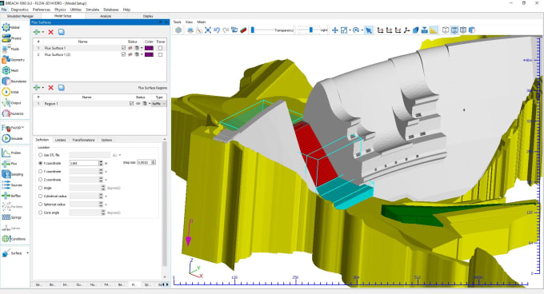Undo the last view change
This screenshot has height=294, width=544.
click(x=217, y=30)
